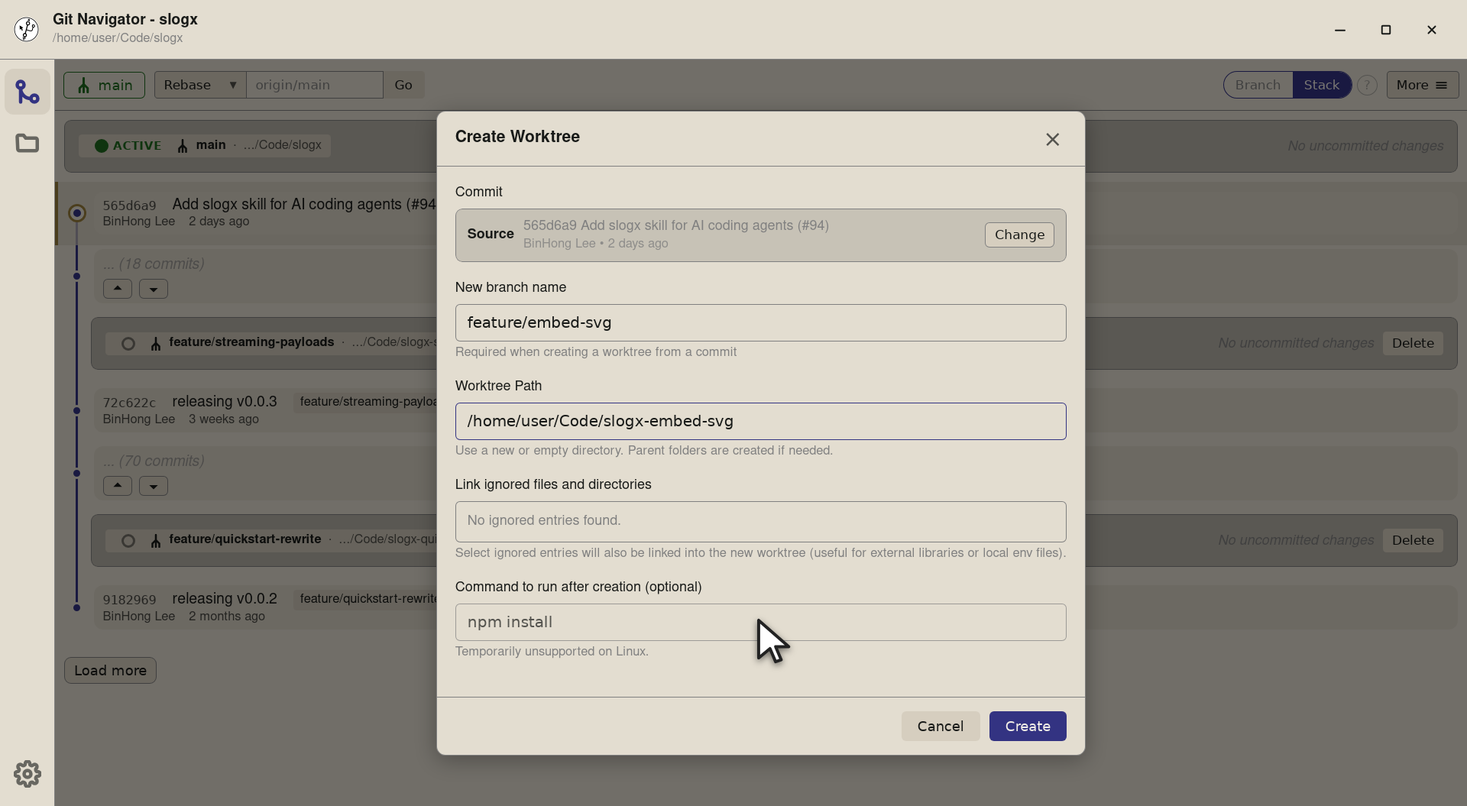
Task: Click the feature/quickstart-rewrite branch icon
Action: coord(156,541)
